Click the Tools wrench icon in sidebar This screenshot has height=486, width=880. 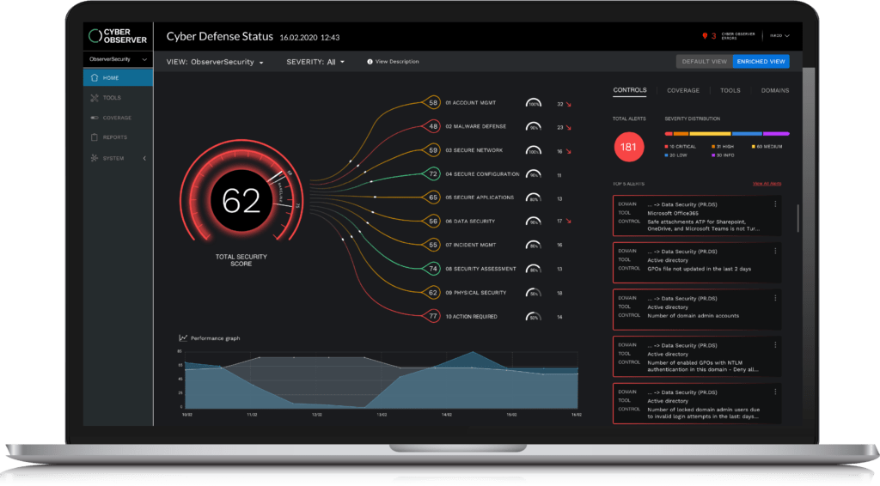(x=95, y=98)
